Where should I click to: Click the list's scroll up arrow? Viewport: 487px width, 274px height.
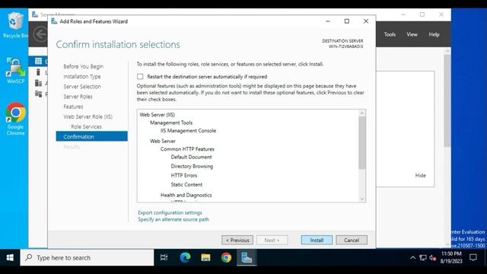[x=362, y=113]
